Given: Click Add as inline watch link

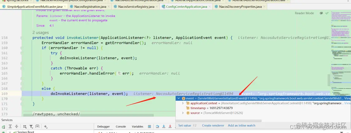Looking at the screenshot, I should 241,126.
